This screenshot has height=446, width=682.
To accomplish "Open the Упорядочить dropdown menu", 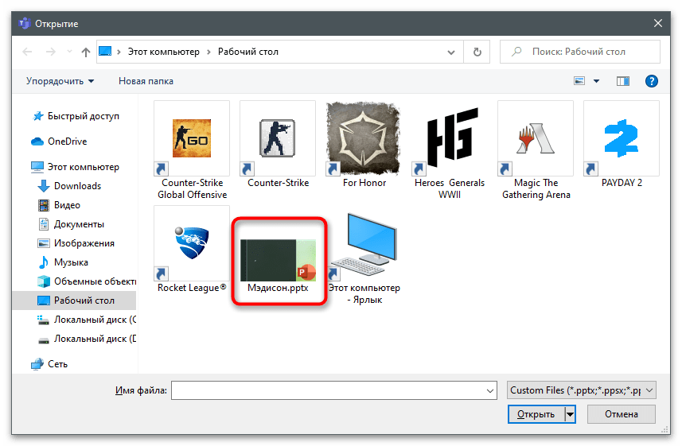I will 60,81.
